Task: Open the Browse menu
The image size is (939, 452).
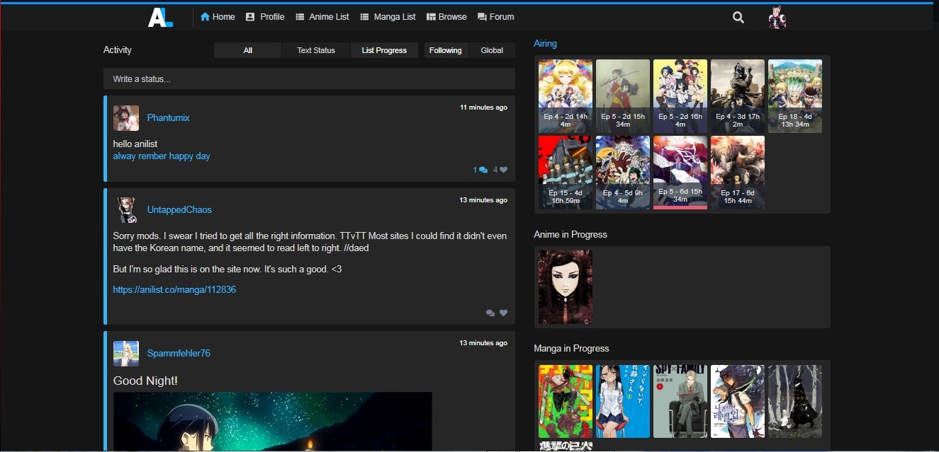Action: pos(446,17)
